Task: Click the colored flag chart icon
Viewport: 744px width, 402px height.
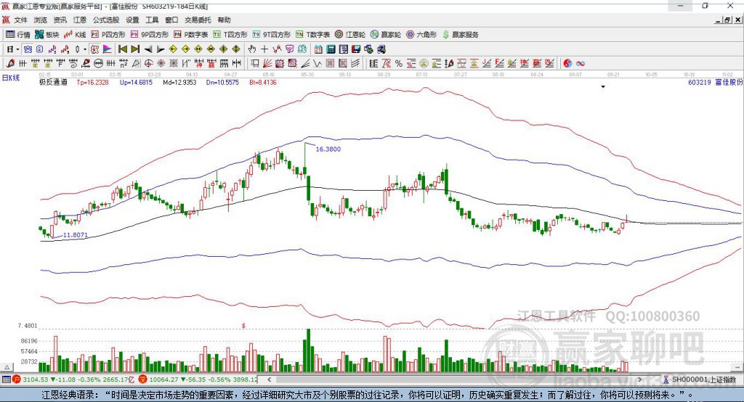Action: (108, 49)
